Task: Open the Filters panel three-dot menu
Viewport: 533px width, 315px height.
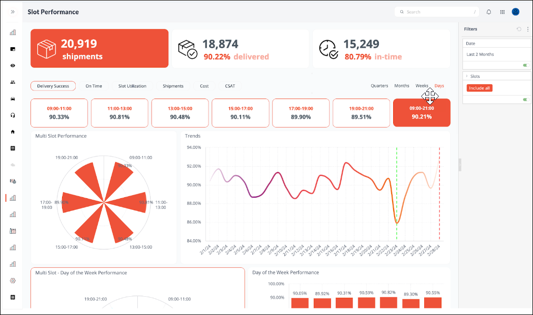Action: tap(527, 29)
